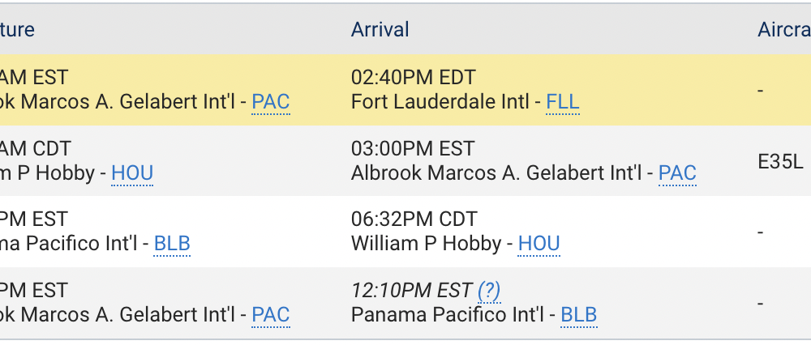Image resolution: width=811 pixels, height=345 pixels.
Task: Click William P Hobby arrival airport name
Action: (427, 243)
